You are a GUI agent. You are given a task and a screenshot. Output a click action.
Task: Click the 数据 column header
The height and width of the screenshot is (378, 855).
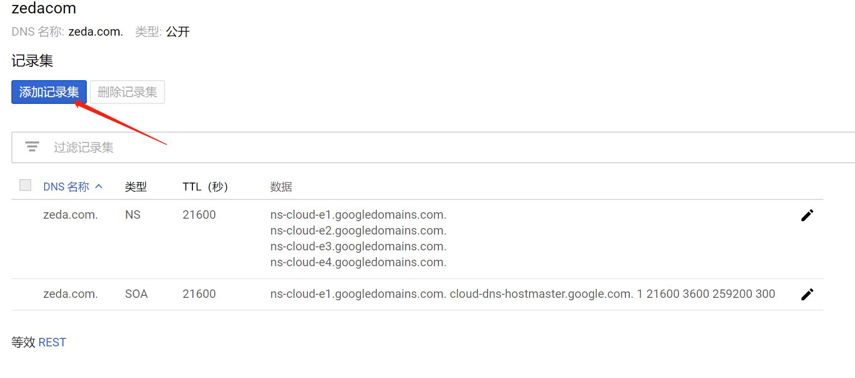[x=281, y=187]
